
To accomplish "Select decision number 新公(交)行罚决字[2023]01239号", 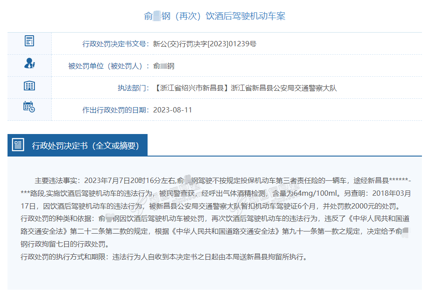I will point(205,44).
